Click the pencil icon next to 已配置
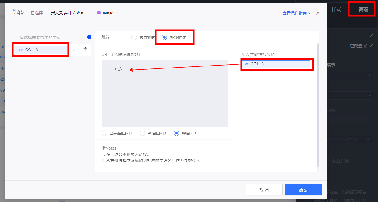The image size is (378, 202). coord(371,45)
